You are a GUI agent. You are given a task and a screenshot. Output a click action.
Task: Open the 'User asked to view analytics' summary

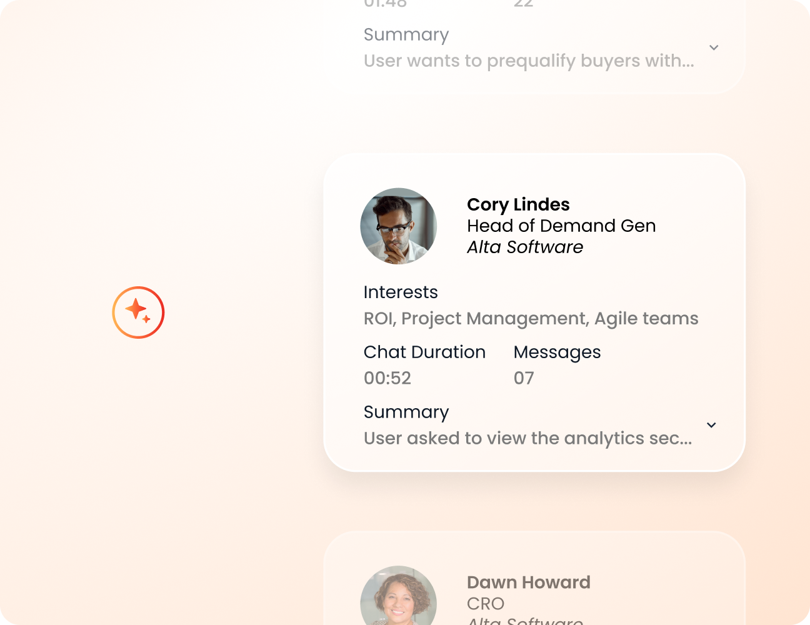point(527,438)
